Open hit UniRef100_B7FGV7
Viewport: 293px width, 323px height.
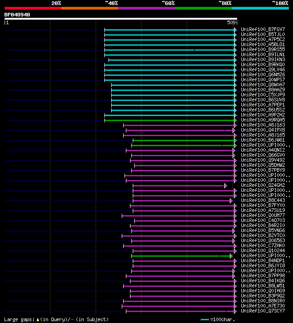pos(263,29)
